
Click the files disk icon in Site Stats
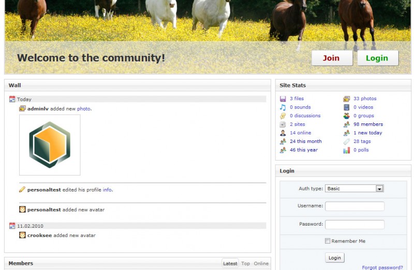pyautogui.click(x=283, y=99)
